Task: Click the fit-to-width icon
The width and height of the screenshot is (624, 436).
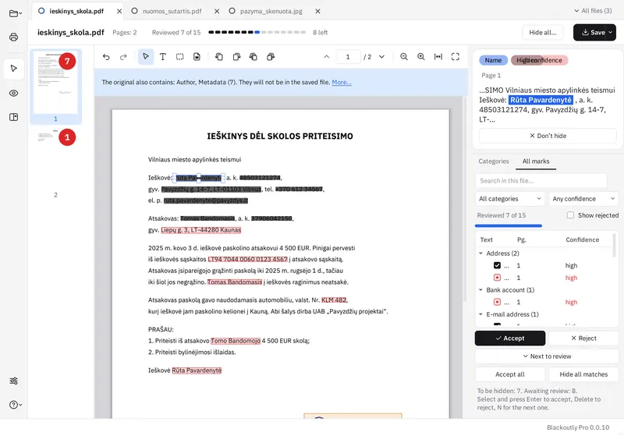Action: [x=438, y=57]
